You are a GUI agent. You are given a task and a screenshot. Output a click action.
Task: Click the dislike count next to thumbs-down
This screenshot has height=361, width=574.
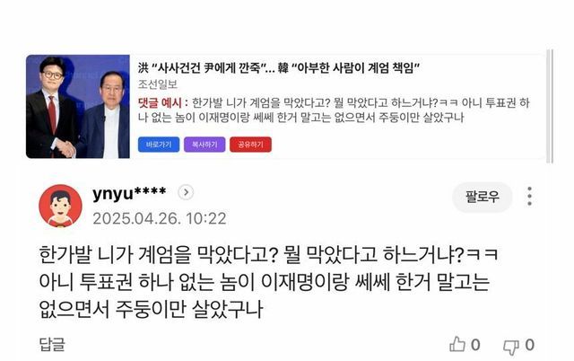[529, 345]
